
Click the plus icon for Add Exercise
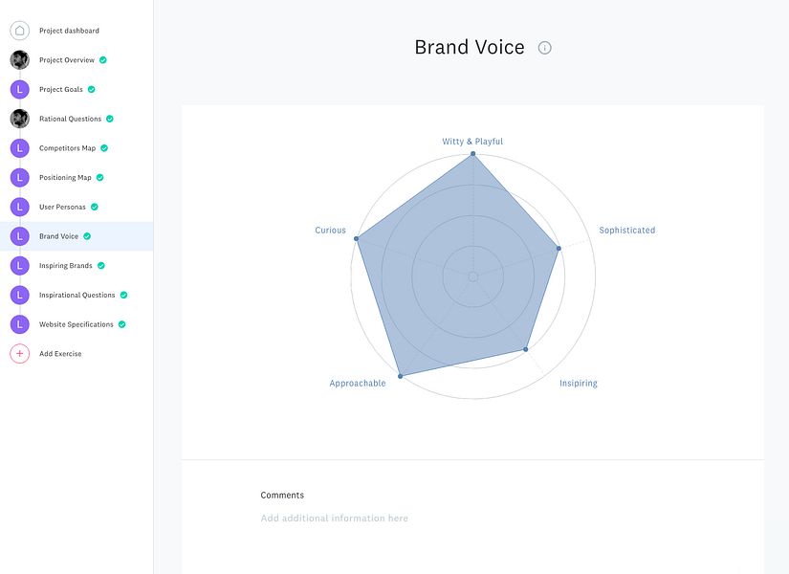[x=19, y=354]
